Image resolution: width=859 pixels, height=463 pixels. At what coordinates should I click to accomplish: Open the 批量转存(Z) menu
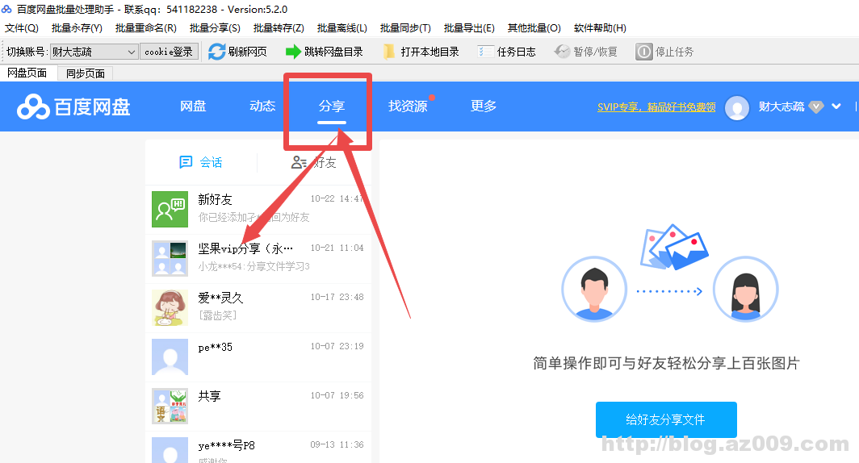[279, 28]
